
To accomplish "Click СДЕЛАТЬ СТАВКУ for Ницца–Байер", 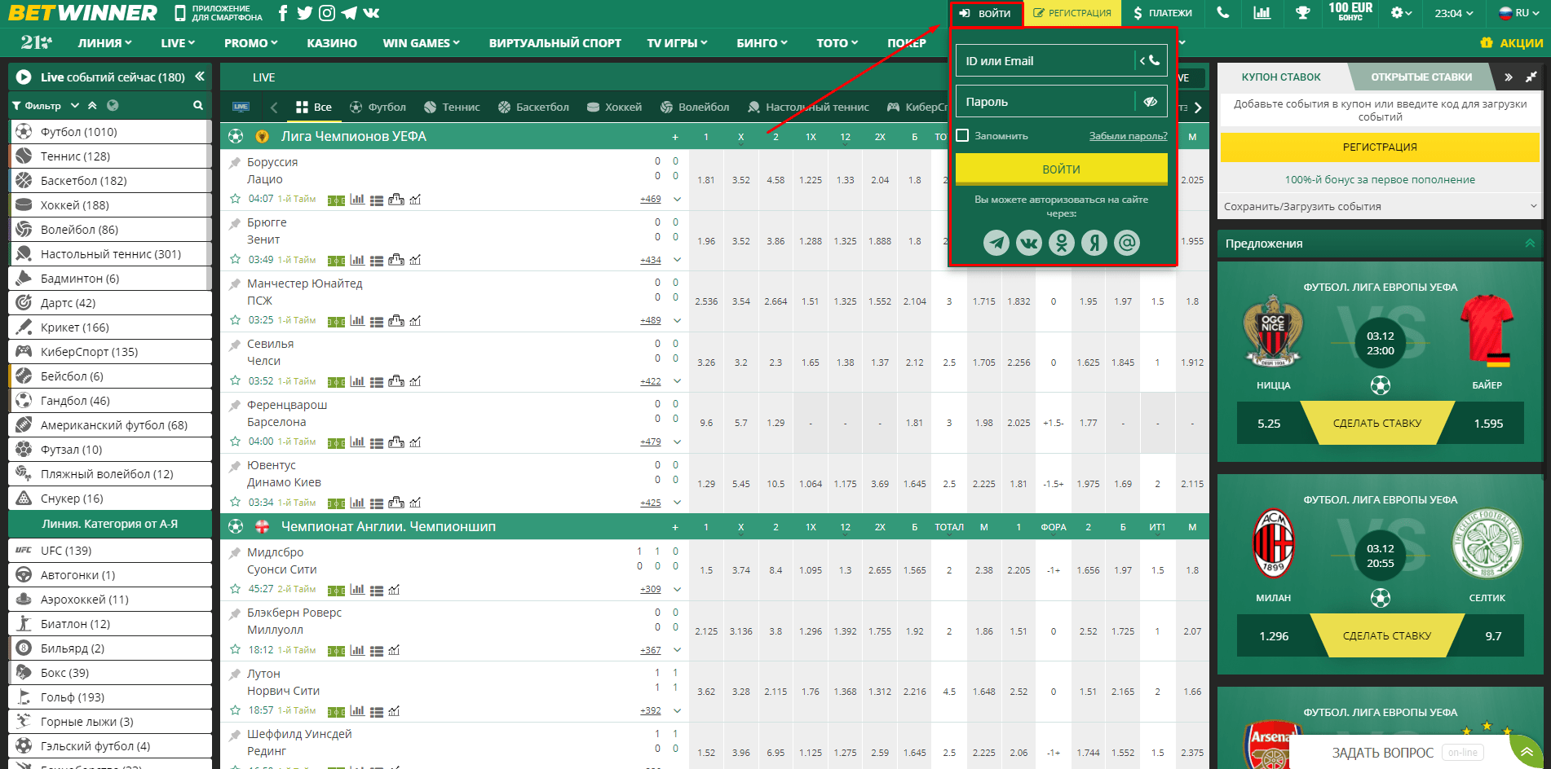I will tap(1377, 423).
